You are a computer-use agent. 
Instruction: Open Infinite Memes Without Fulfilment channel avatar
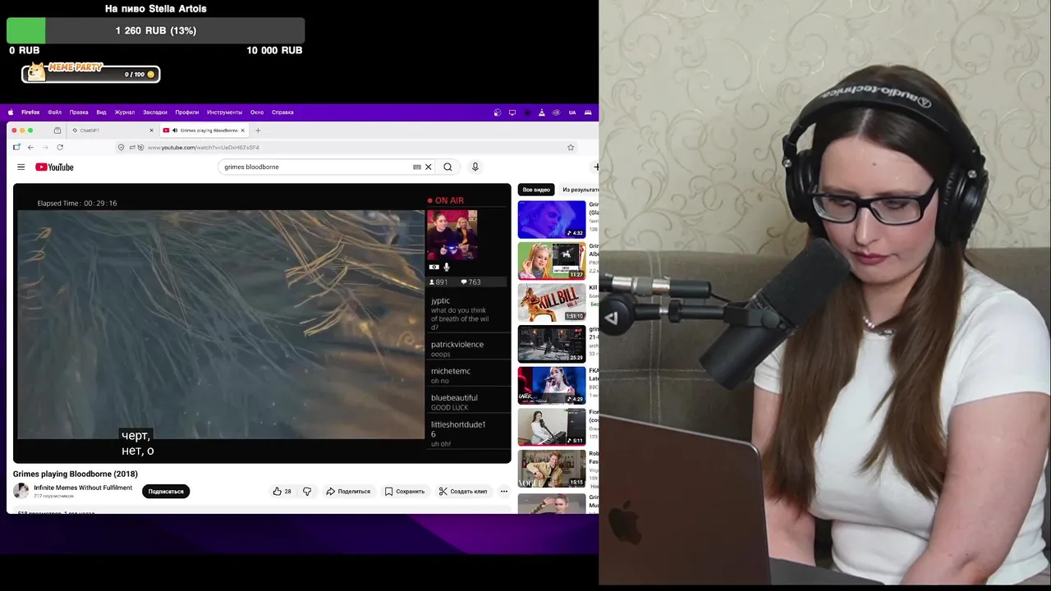click(21, 491)
